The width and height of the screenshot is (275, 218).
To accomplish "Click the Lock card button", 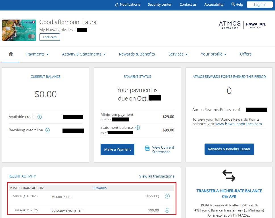I will pyautogui.click(x=50, y=37).
